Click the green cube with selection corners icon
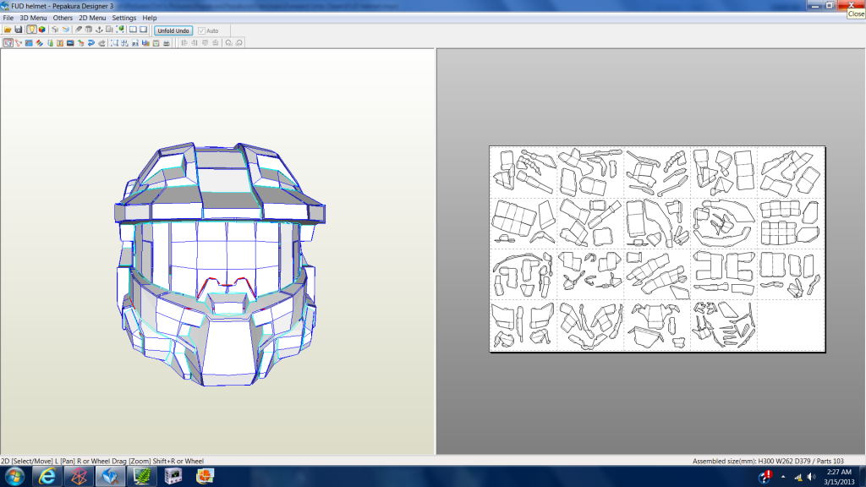Screen dimensions: 866x487 120,30
